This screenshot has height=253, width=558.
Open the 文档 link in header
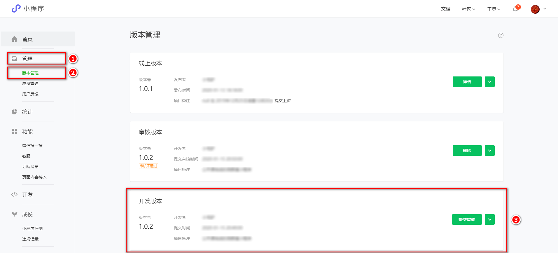point(445,9)
